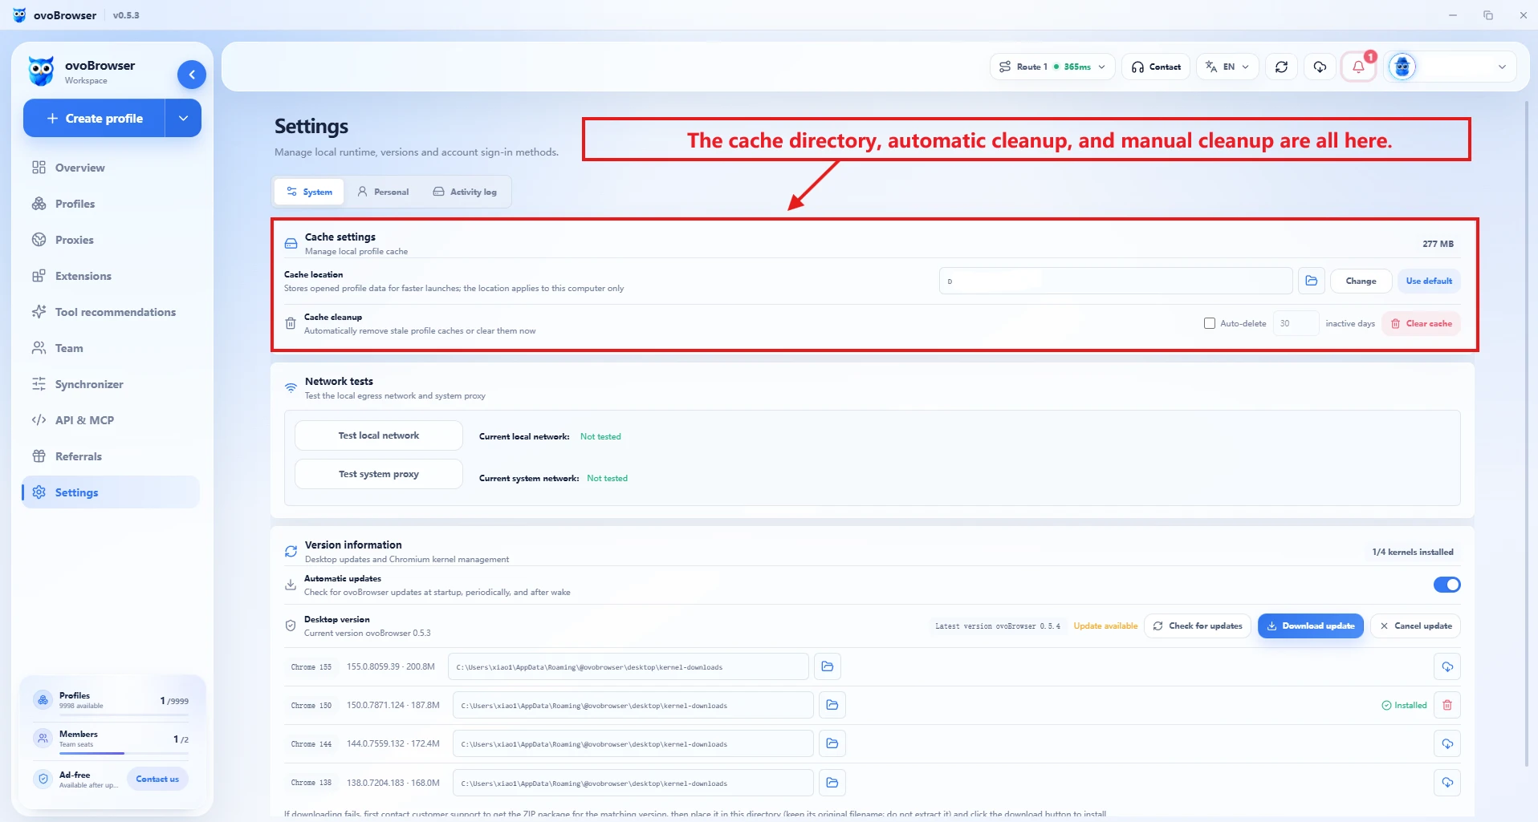This screenshot has height=822, width=1538.
Task: Open Extensions page
Action: tap(111, 276)
